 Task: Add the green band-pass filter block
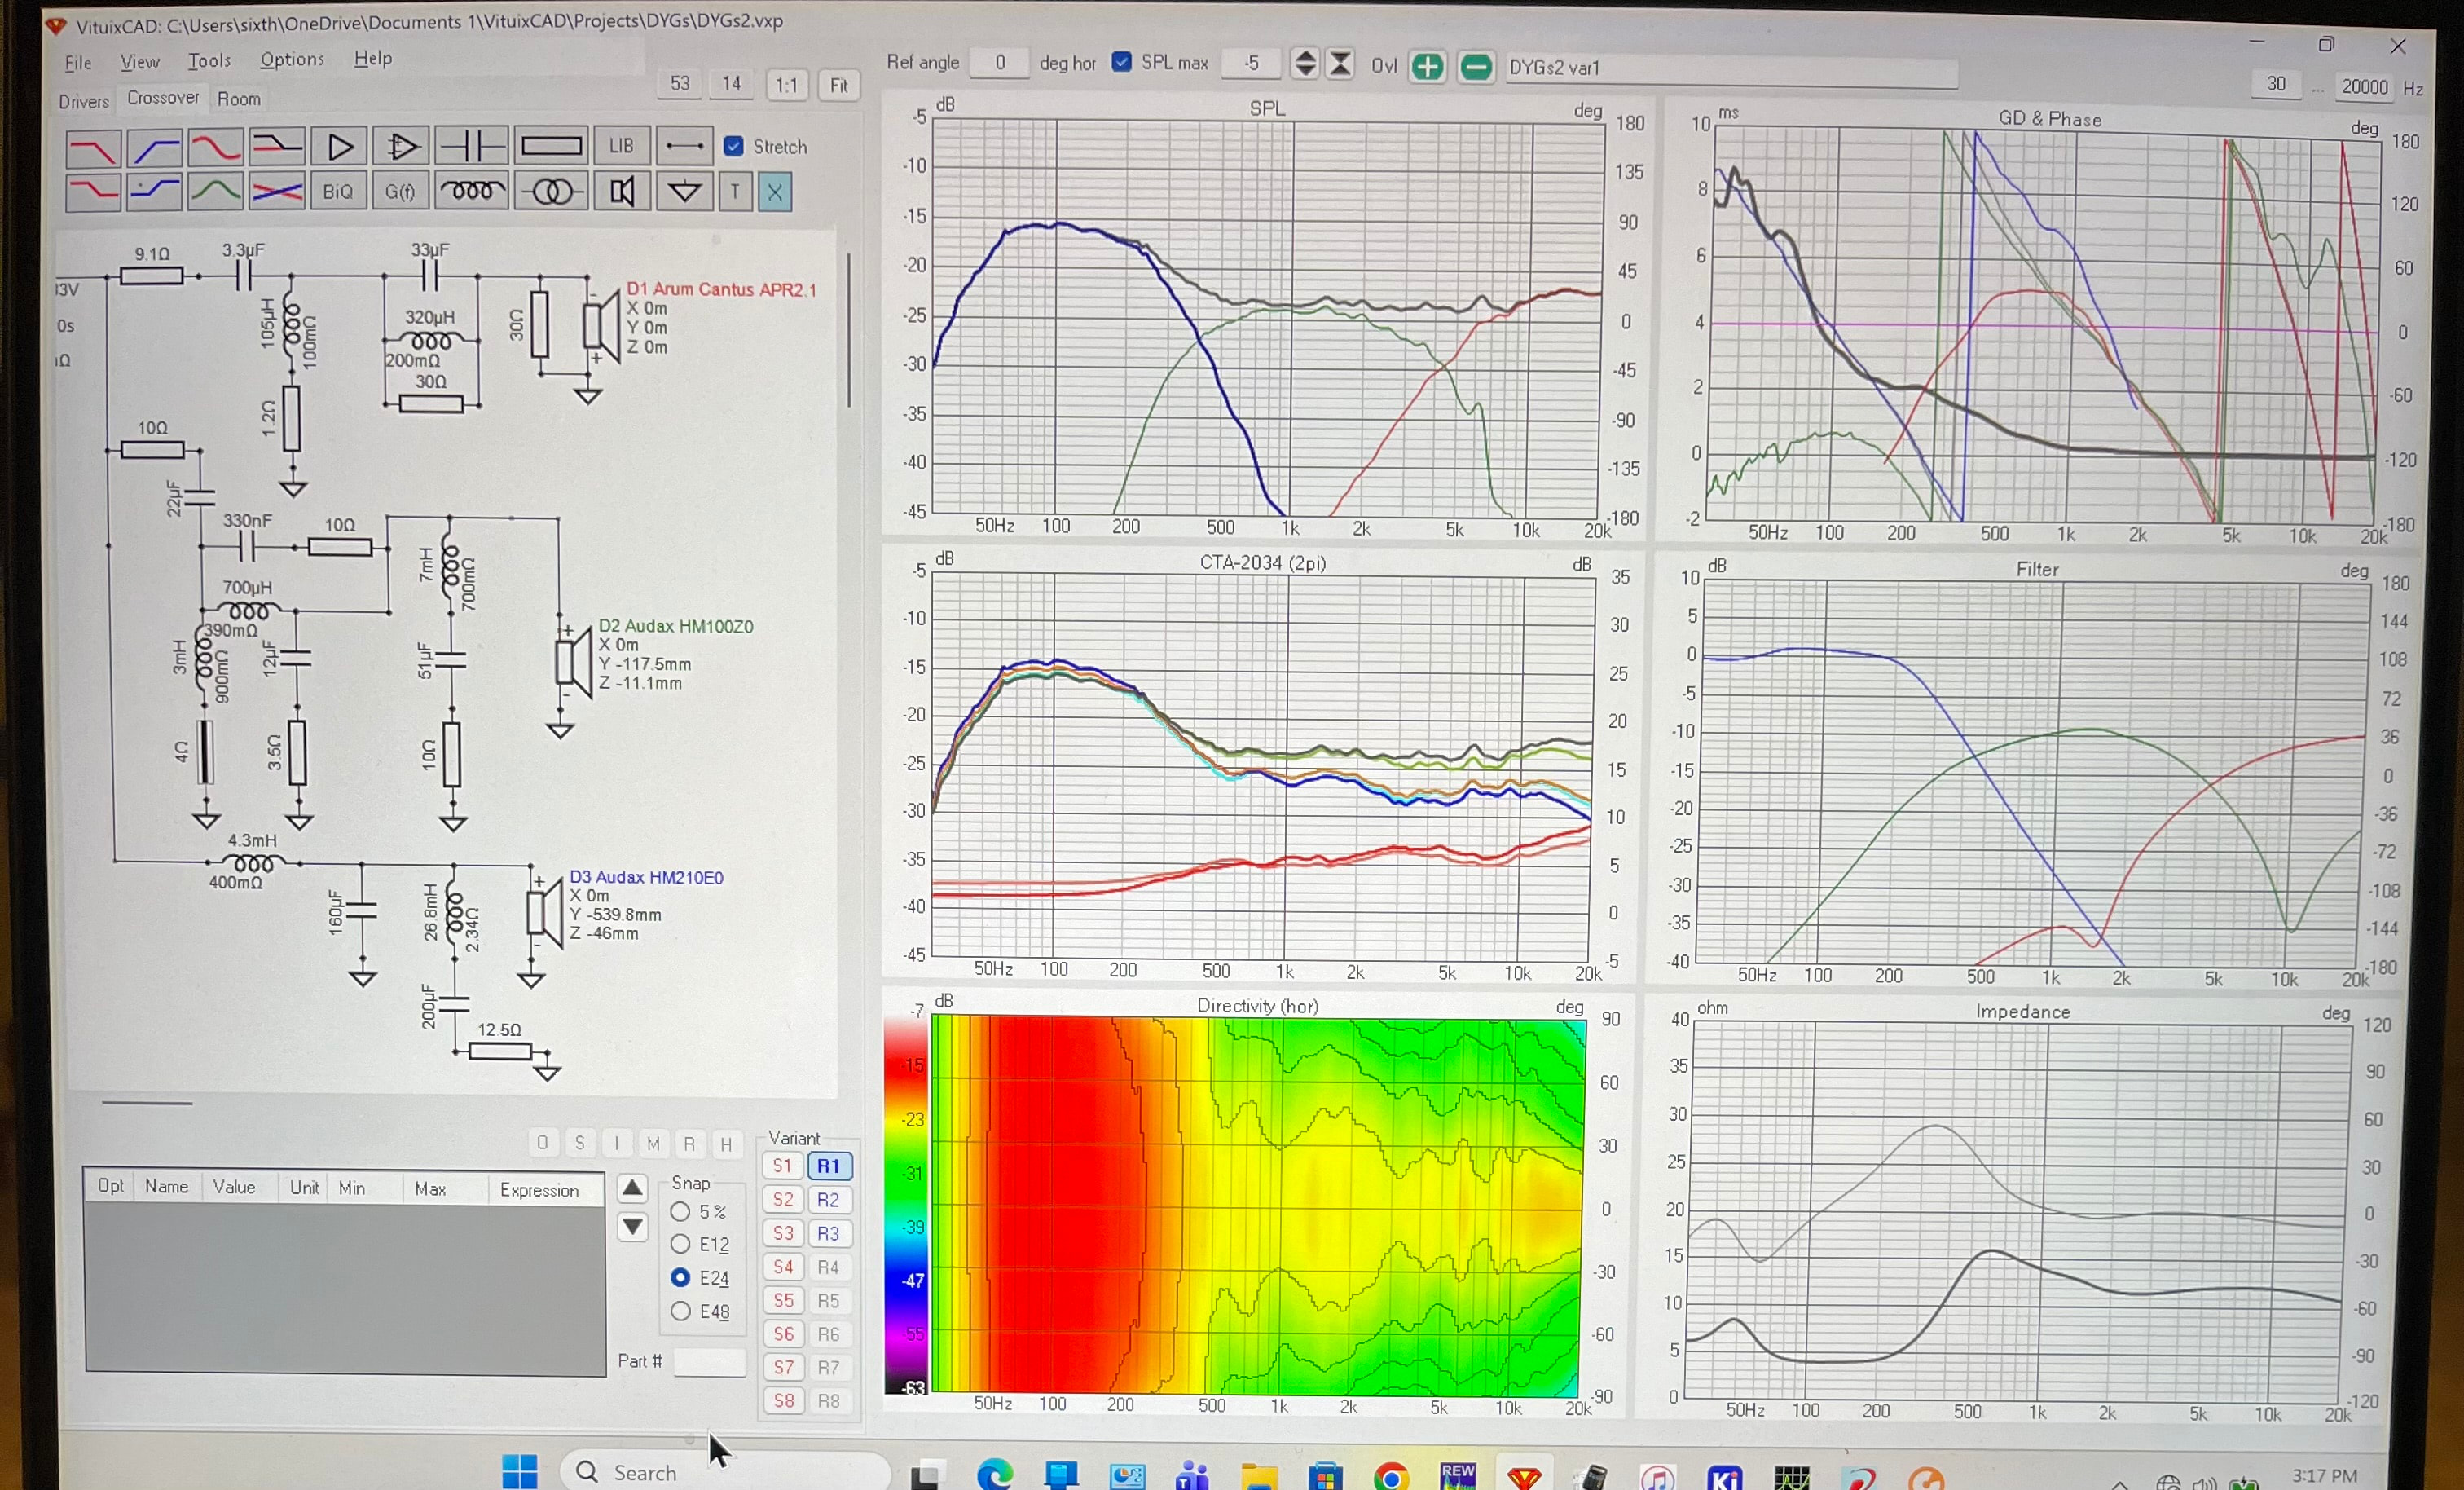[x=215, y=190]
